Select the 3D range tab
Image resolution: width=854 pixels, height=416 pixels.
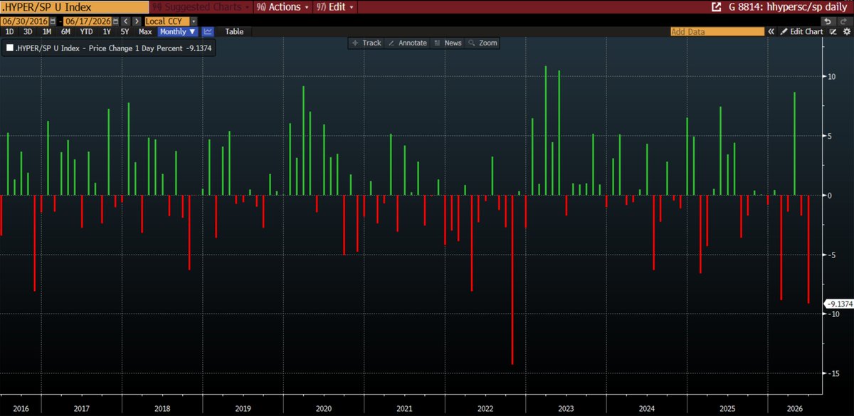tap(28, 31)
